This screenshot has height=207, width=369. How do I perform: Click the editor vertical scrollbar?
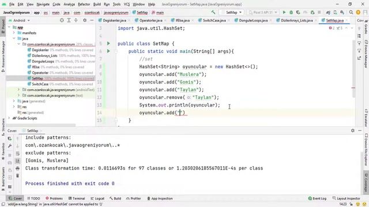[x=353, y=68]
